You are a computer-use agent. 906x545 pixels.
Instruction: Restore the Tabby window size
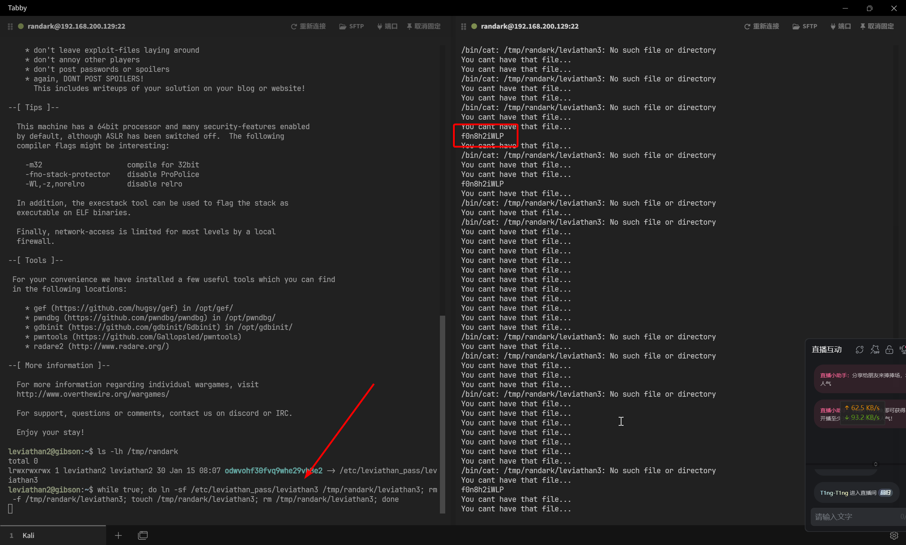coord(869,8)
